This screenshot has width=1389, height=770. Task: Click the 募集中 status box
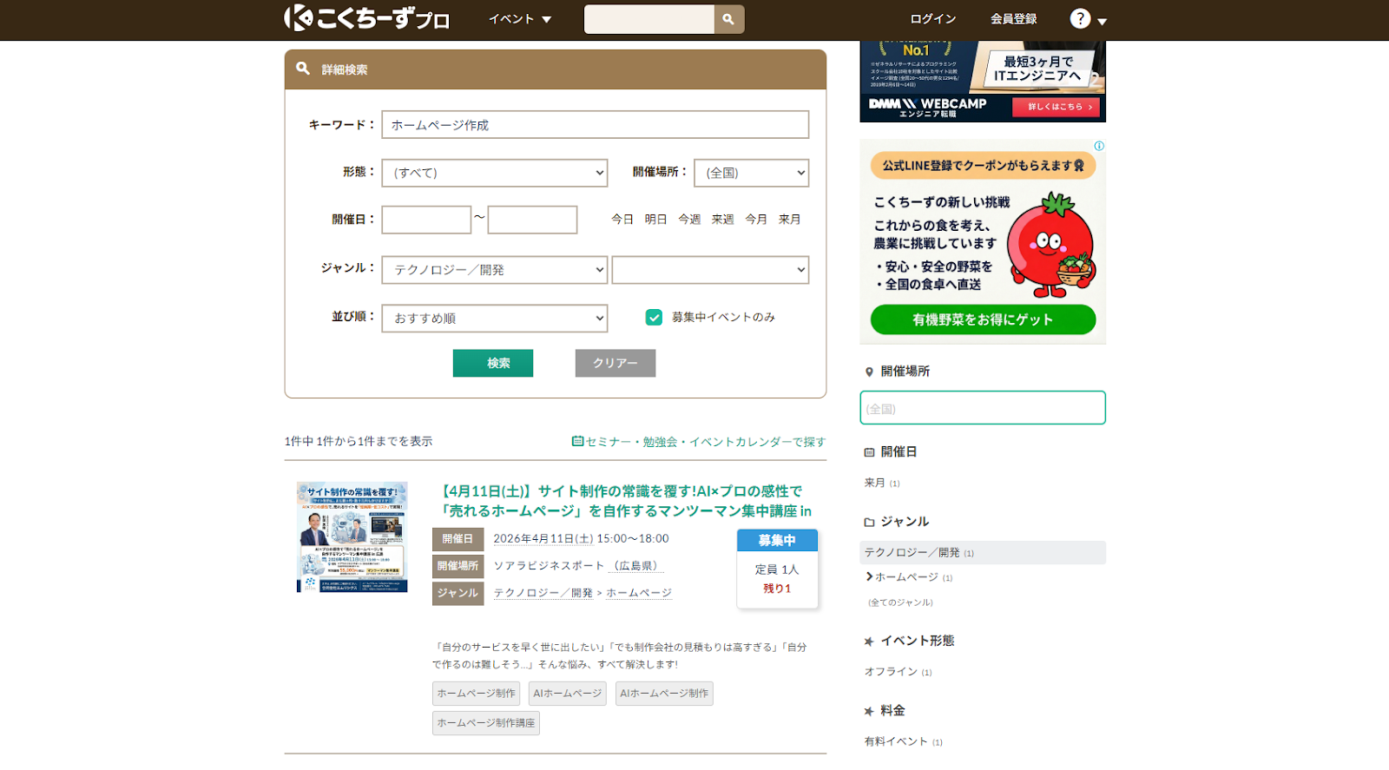777,541
